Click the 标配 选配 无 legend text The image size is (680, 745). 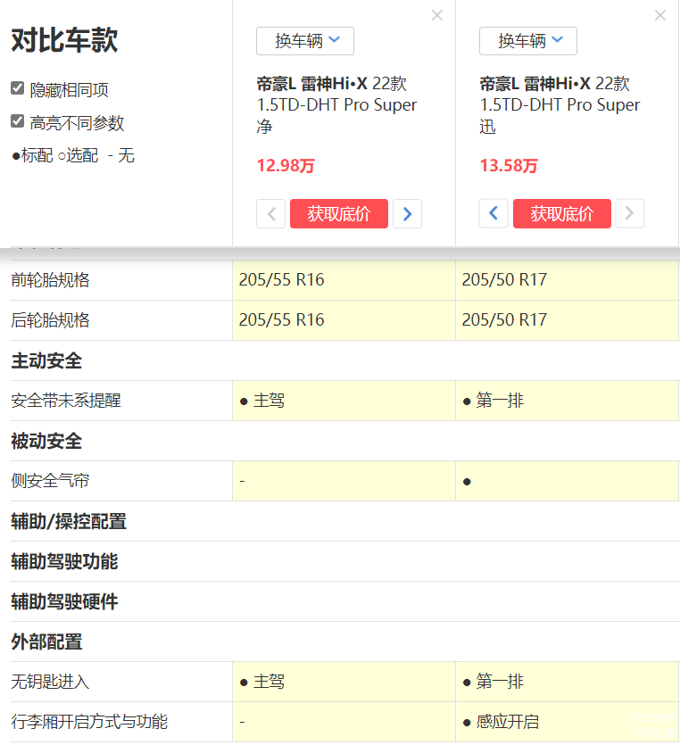(x=73, y=155)
